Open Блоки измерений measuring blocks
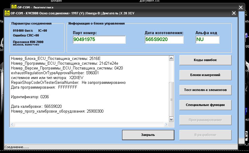249x153 pixels. [x=205, y=75]
